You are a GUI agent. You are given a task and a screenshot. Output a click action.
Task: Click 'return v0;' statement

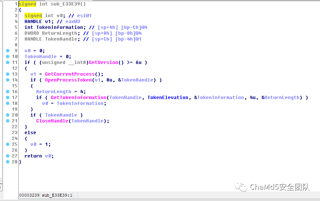(x=39, y=156)
